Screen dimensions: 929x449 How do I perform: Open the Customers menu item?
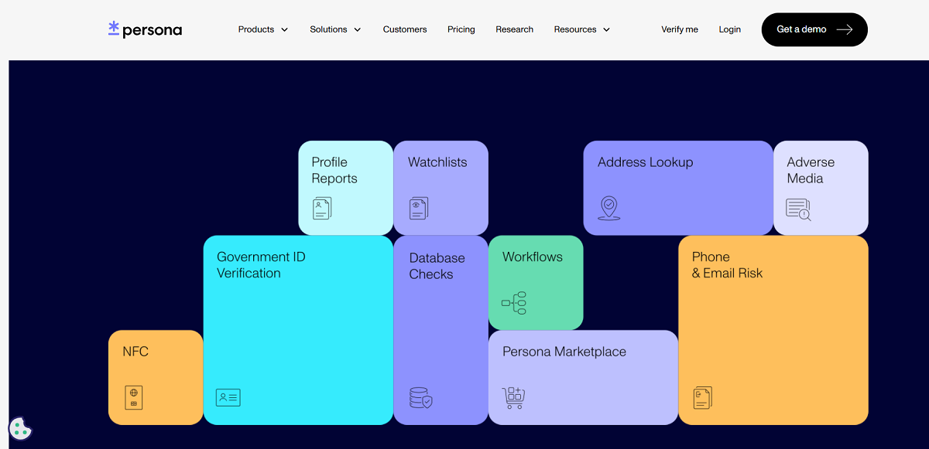tap(405, 29)
